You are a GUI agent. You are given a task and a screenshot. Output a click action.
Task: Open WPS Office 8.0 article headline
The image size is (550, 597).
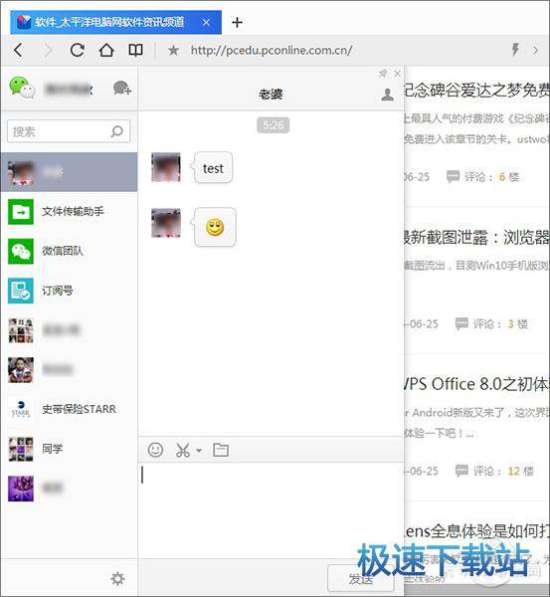pyautogui.click(x=476, y=384)
